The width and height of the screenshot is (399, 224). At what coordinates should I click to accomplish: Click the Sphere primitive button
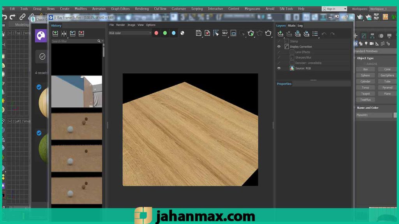click(x=365, y=75)
